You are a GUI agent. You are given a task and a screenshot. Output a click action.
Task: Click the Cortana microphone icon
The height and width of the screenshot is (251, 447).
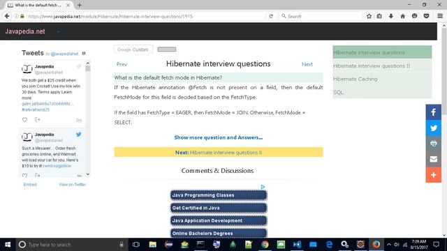pos(122,245)
